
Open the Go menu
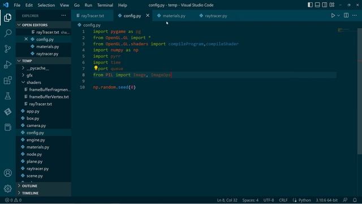tap(77, 5)
